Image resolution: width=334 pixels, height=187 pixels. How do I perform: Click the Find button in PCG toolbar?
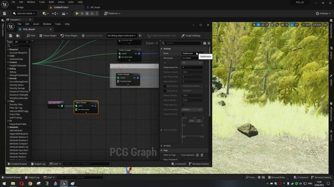pyautogui.click(x=31, y=36)
